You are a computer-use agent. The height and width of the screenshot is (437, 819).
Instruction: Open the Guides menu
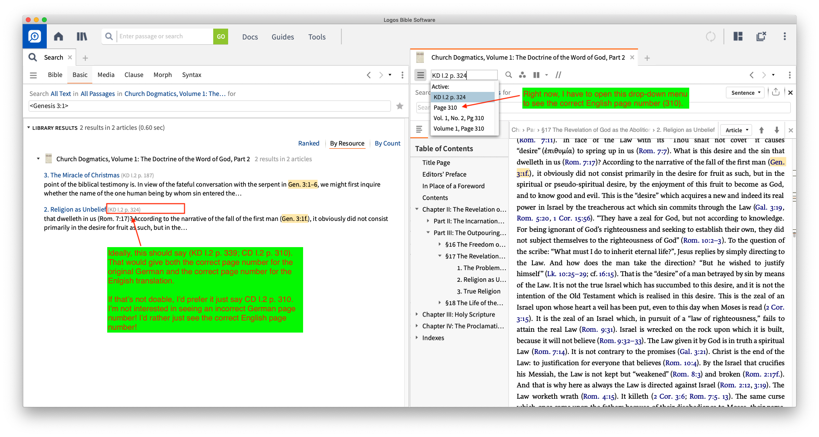tap(283, 37)
